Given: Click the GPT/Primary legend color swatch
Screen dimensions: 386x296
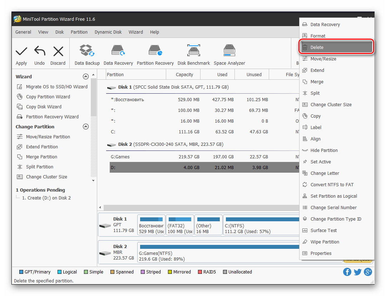Looking at the screenshot, I should tap(21, 272).
